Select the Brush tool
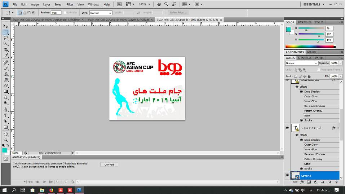Viewport: 345px width, 194px height. click(x=6, y=68)
